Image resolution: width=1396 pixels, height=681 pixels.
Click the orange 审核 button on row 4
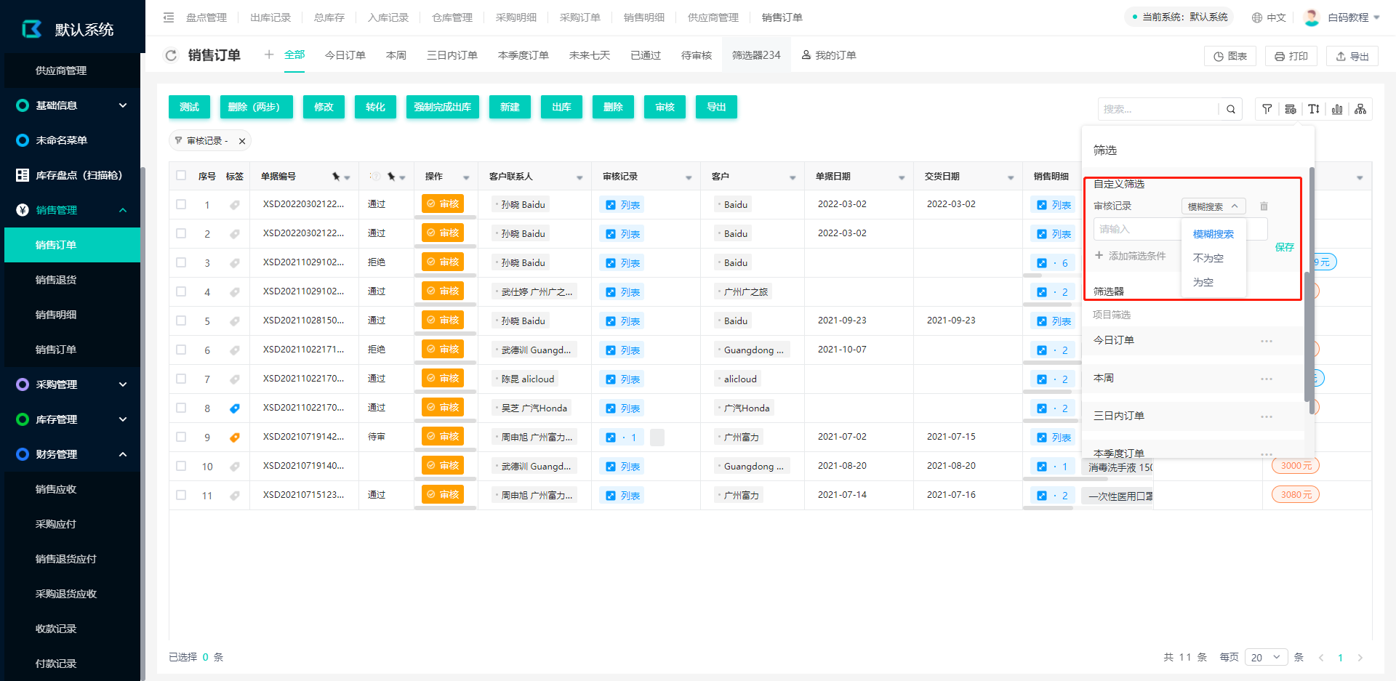pyautogui.click(x=443, y=291)
